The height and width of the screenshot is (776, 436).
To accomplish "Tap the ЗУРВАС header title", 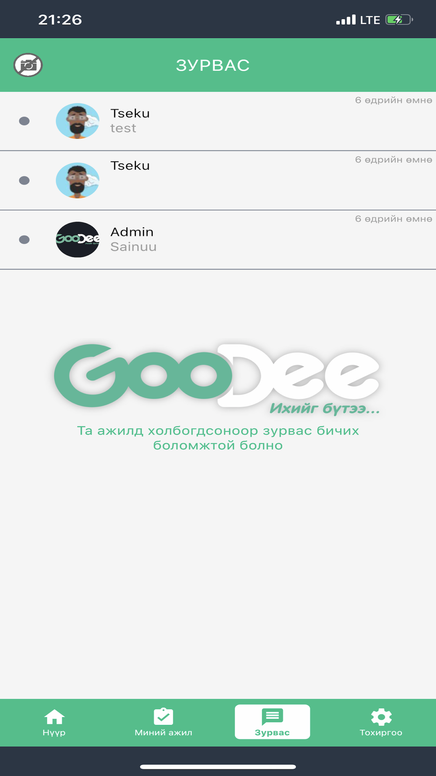I will [x=213, y=65].
